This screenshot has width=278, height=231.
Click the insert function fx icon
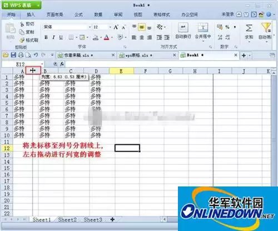coord(62,64)
